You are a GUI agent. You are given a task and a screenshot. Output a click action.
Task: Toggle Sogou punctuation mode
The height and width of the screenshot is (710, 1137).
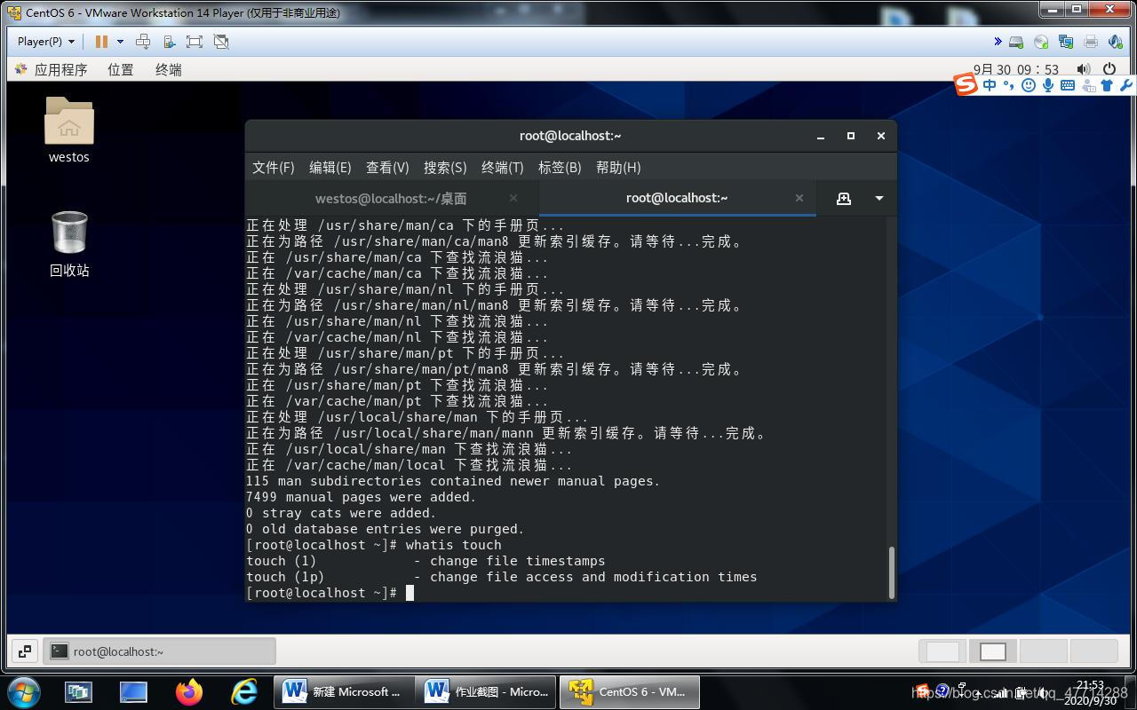point(1008,85)
